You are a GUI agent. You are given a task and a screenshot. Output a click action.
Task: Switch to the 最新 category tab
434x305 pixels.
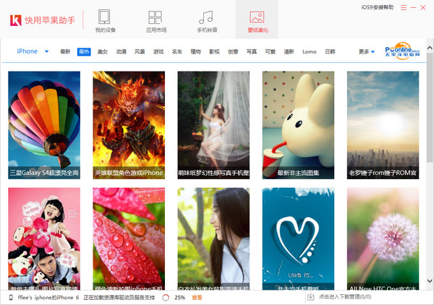click(x=65, y=51)
